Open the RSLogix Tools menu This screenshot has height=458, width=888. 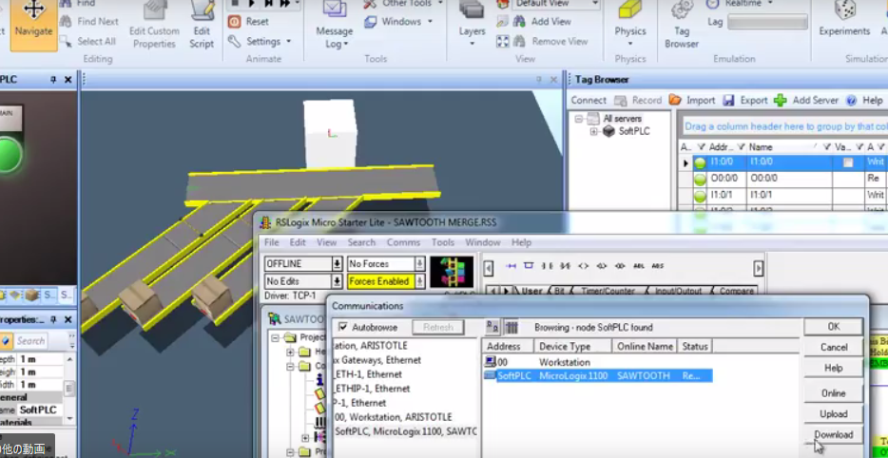(443, 242)
